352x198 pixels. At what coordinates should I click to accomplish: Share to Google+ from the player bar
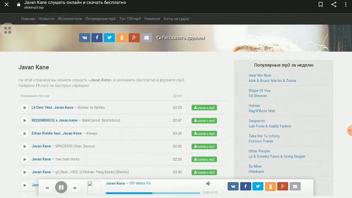click(x=283, y=186)
